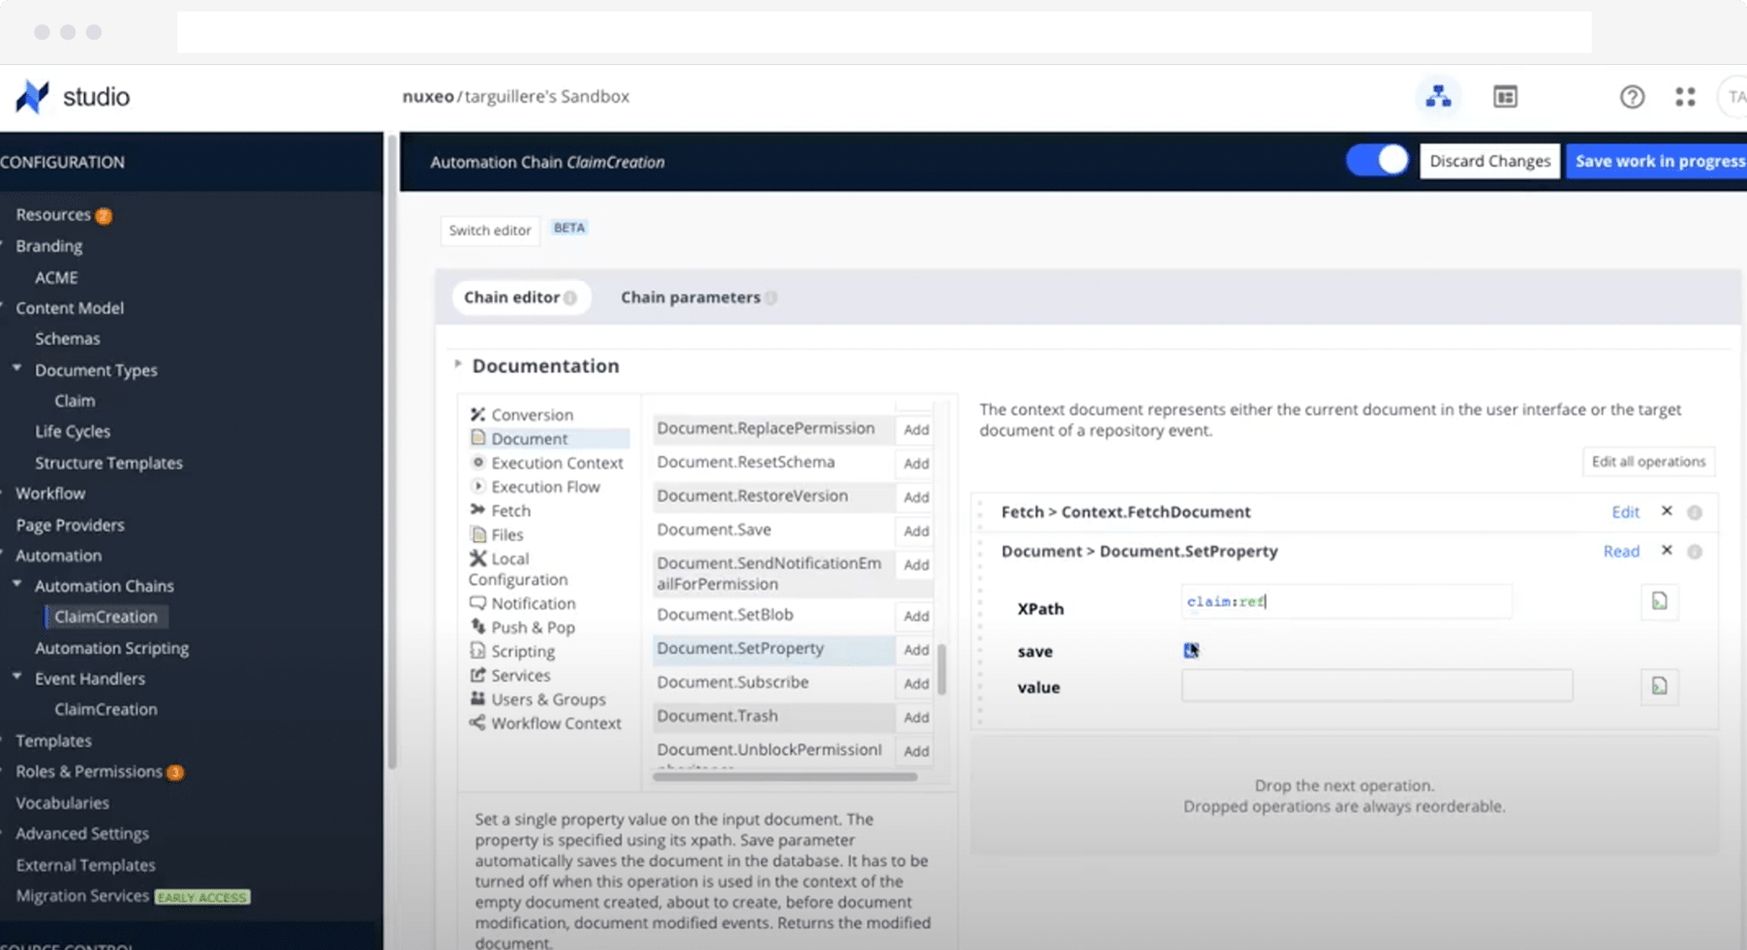
Task: Open Automation Scripting in sidebar
Action: tap(112, 648)
